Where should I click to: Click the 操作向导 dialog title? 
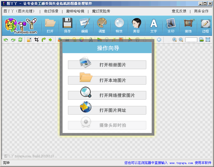[x=108, y=48]
